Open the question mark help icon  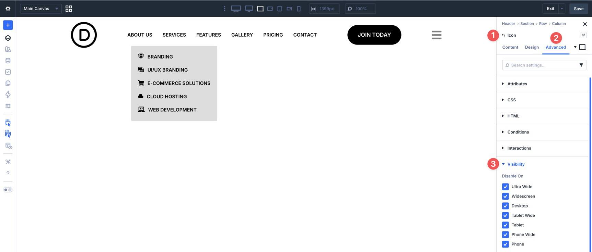click(8, 173)
